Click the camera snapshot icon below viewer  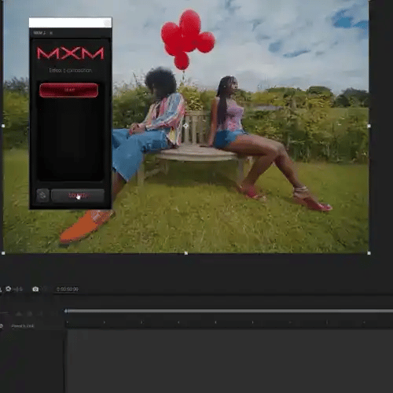coord(35,289)
